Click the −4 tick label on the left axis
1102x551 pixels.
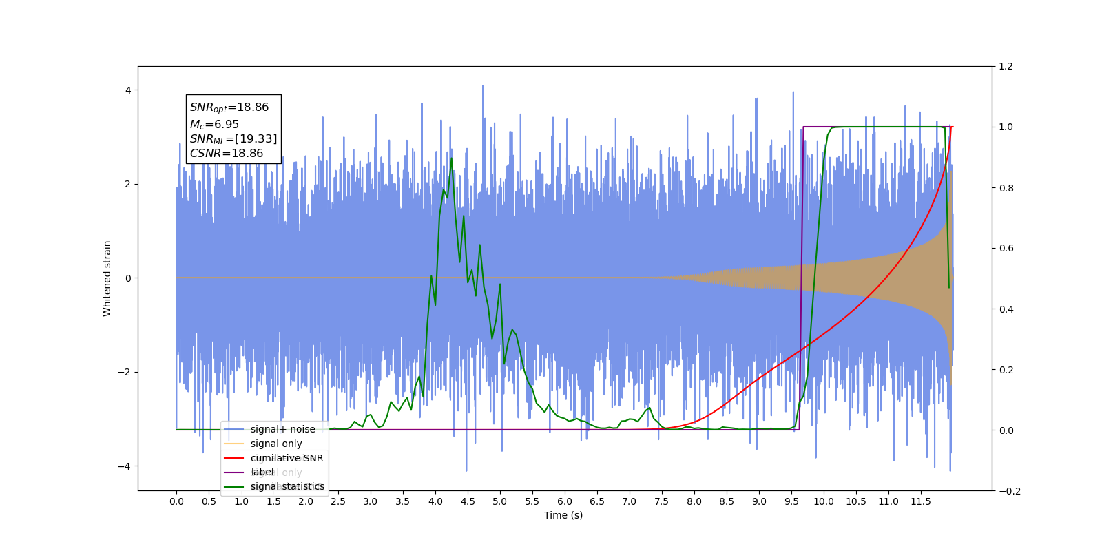pos(124,466)
